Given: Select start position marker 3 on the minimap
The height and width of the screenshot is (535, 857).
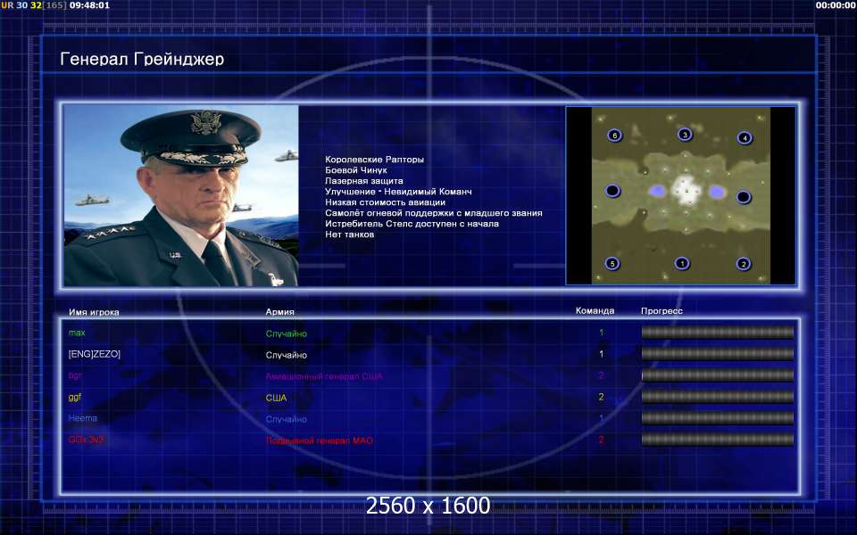Looking at the screenshot, I should [x=685, y=134].
